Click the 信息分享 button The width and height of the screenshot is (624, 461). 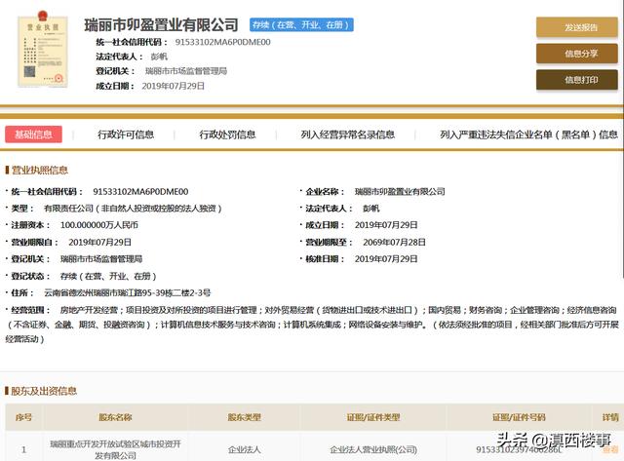[x=581, y=54]
